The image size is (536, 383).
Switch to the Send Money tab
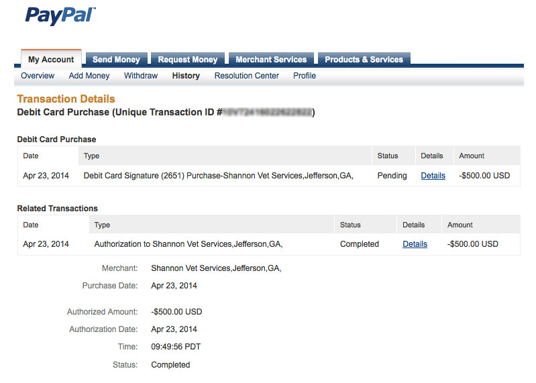coord(116,59)
